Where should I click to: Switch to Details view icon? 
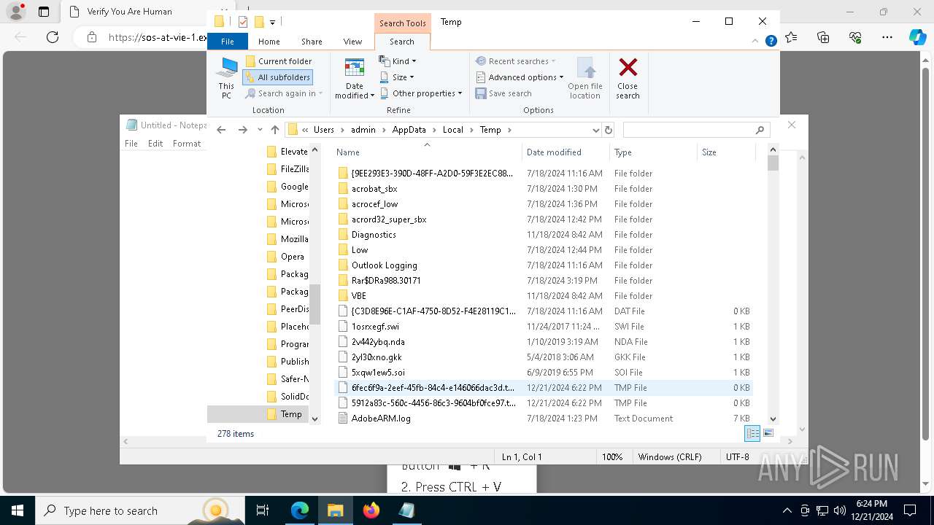coord(752,433)
